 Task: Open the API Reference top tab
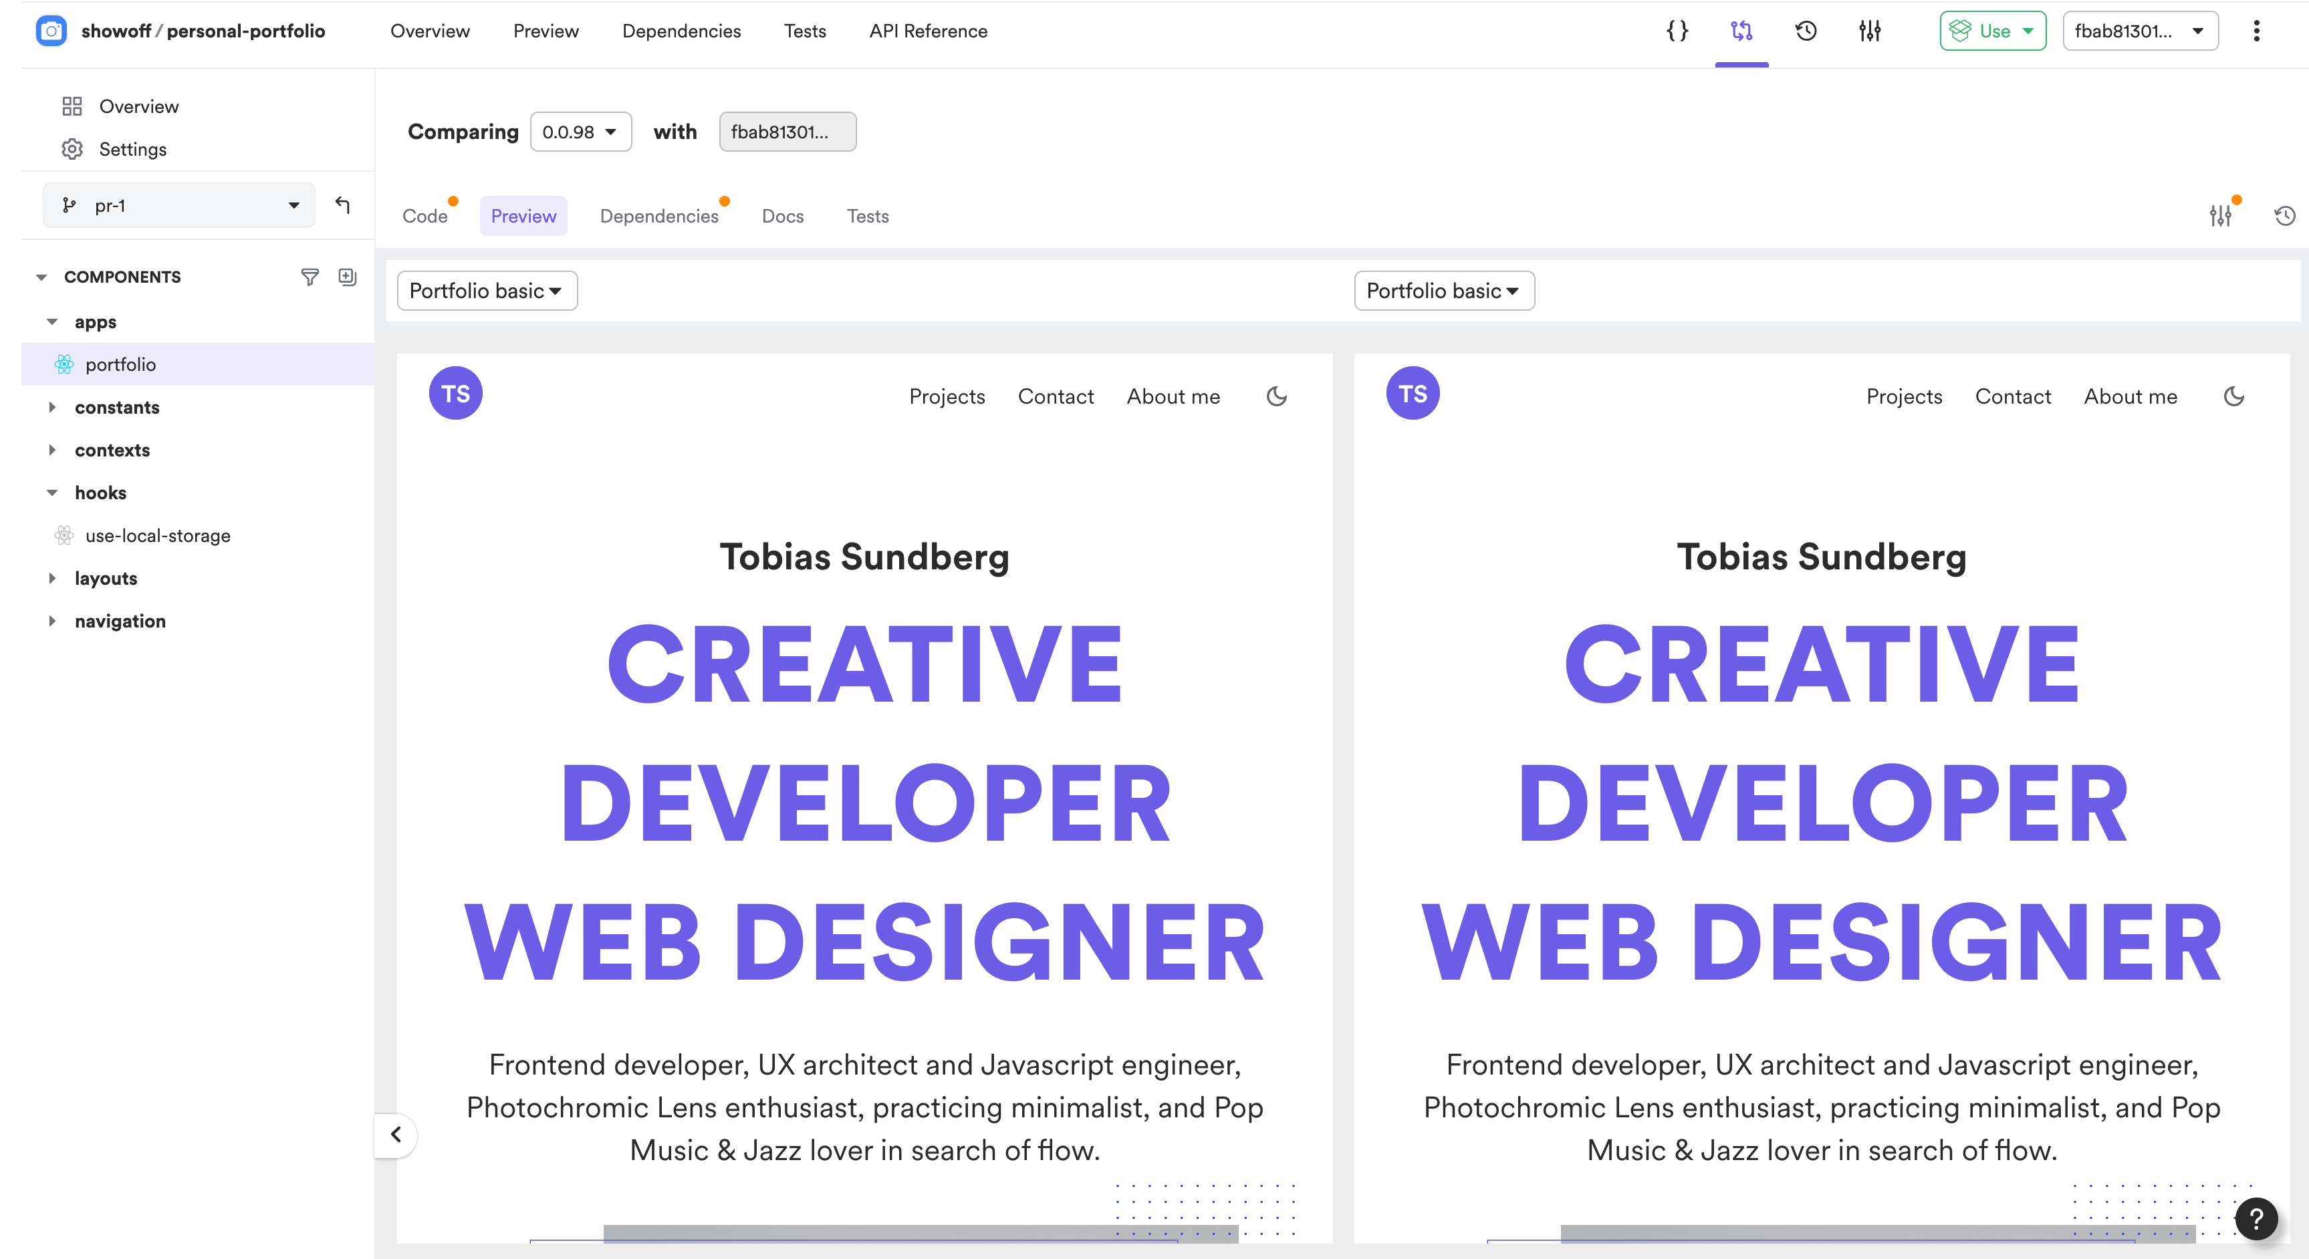(928, 31)
